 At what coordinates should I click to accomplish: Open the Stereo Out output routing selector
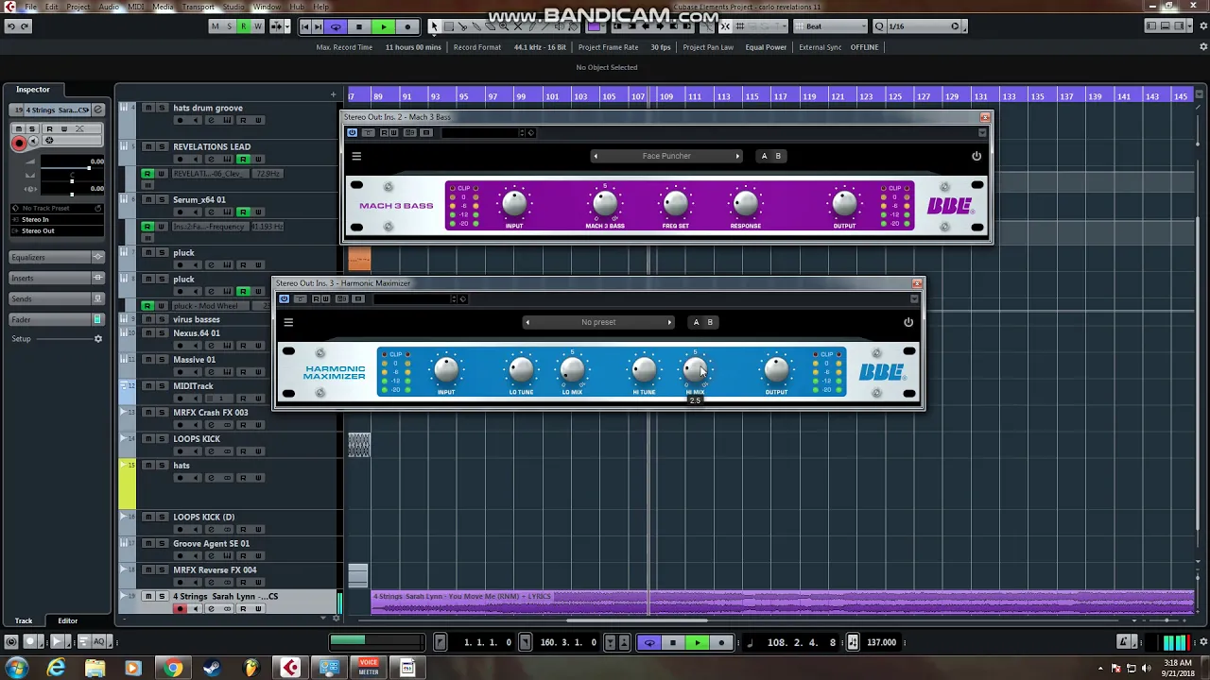point(59,230)
